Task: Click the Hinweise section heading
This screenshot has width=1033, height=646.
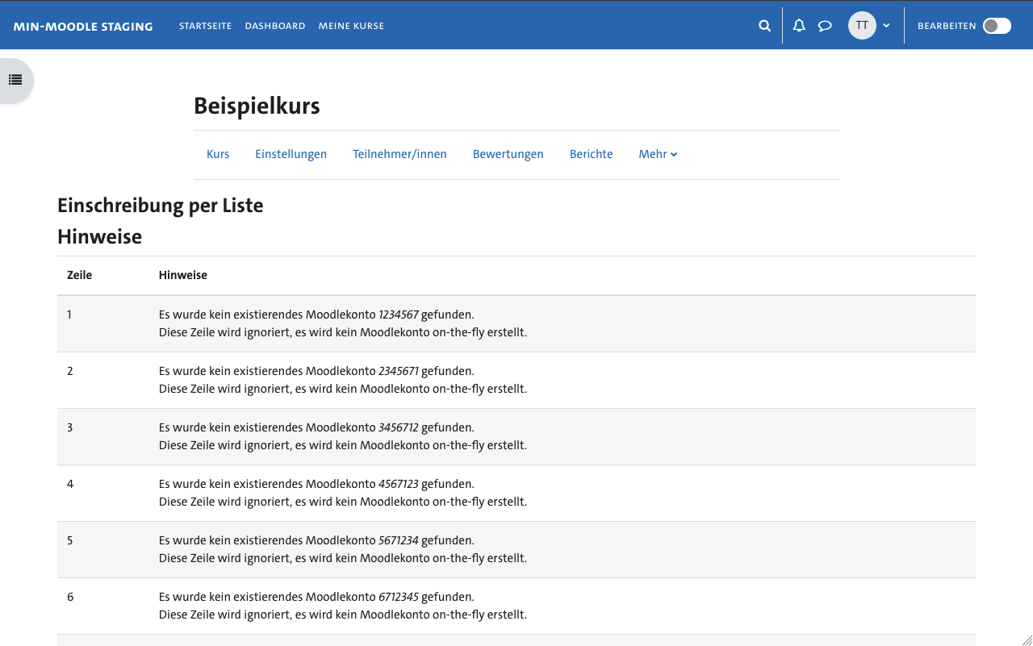Action: pyautogui.click(x=100, y=237)
